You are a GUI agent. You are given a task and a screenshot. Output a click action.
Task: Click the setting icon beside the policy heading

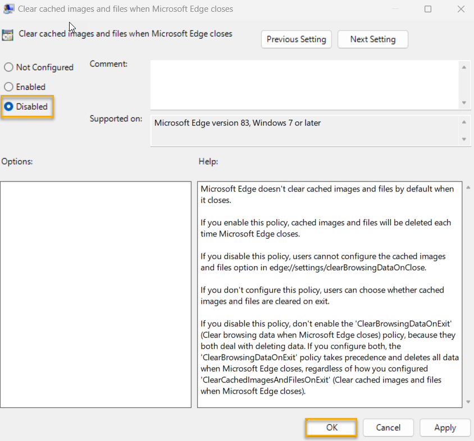pos(8,34)
